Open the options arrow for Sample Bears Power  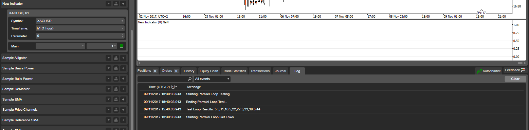pos(108,68)
